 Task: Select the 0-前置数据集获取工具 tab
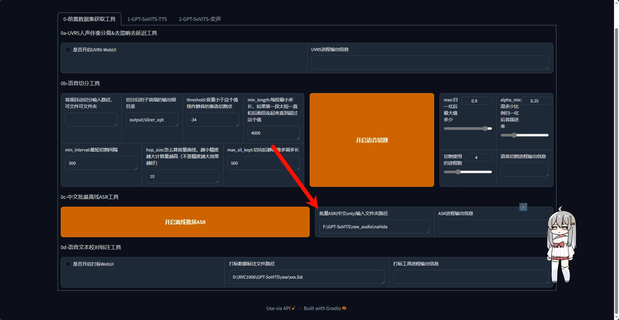89,19
